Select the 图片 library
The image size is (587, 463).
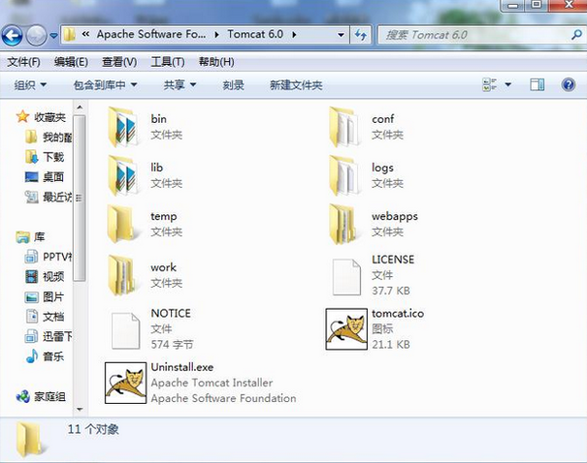[53, 296]
